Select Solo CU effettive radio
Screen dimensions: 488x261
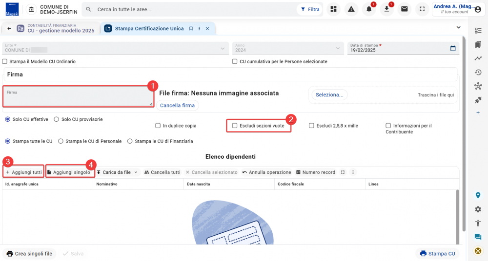coord(8,119)
